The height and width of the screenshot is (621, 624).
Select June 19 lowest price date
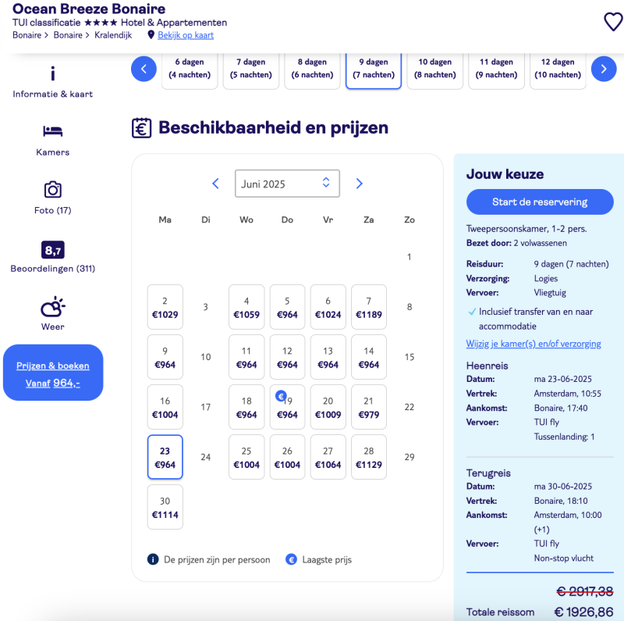tap(287, 407)
